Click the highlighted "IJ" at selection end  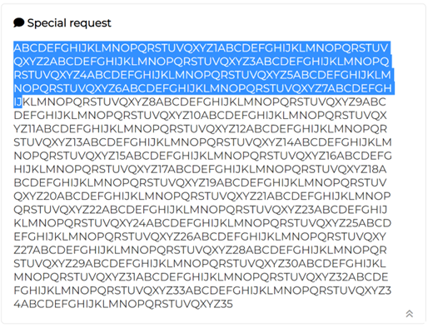[17, 102]
